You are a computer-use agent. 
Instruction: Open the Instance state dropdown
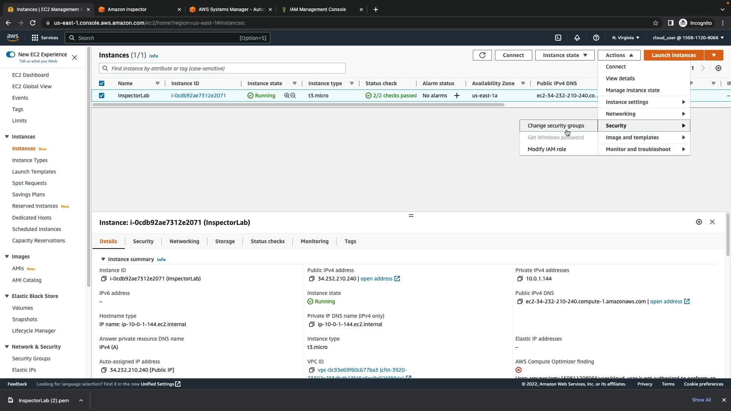[x=565, y=55]
